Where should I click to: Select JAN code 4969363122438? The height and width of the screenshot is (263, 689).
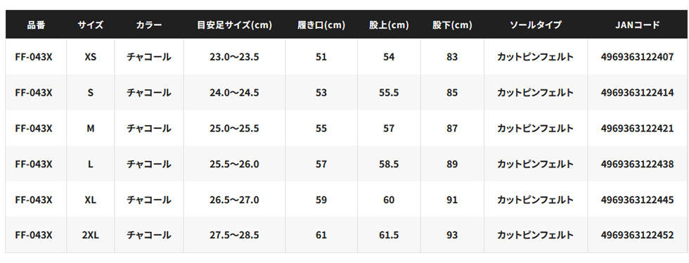pyautogui.click(x=637, y=164)
